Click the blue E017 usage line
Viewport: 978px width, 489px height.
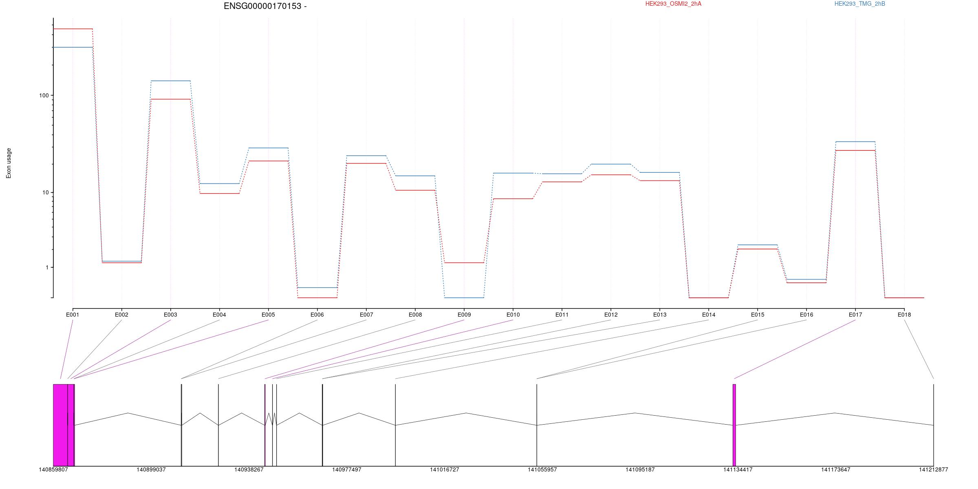coord(855,142)
